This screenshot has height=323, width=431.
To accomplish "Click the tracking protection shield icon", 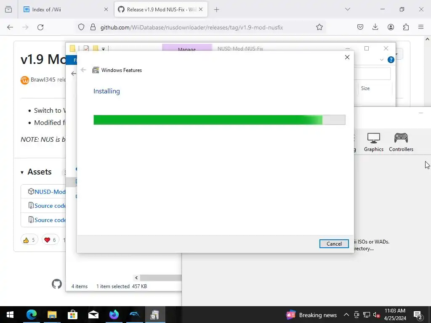I will click(x=81, y=27).
